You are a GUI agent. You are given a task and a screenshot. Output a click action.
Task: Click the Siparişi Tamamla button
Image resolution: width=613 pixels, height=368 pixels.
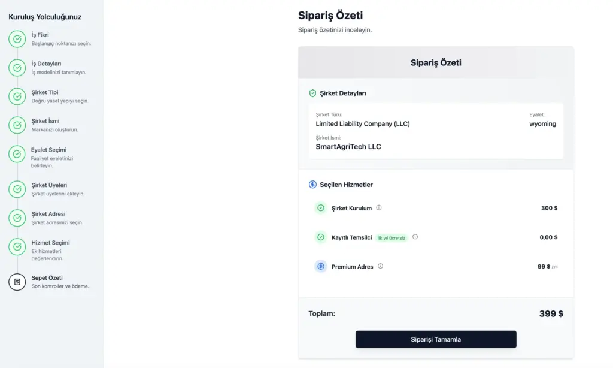coord(436,339)
